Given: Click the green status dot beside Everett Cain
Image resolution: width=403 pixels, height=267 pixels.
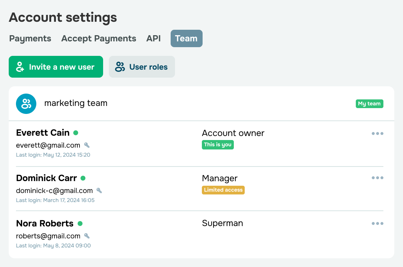Looking at the screenshot, I should pyautogui.click(x=76, y=133).
